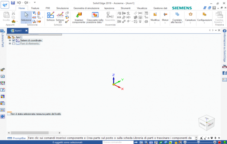Click the undo arrow icon
Image resolution: width=227 pixels, height=144 pixels.
click(x=19, y=3)
